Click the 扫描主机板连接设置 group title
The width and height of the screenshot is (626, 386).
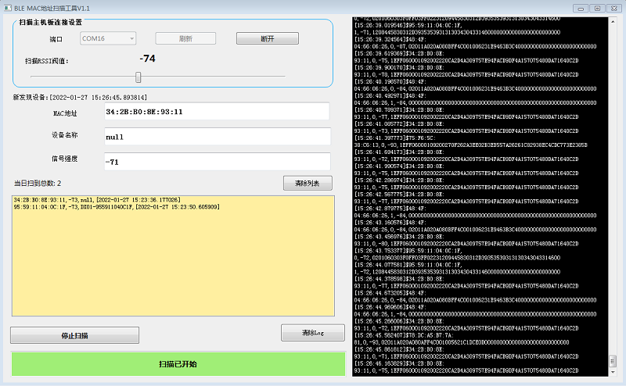(x=50, y=23)
